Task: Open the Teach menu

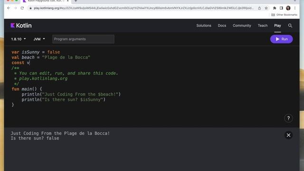Action: point(263,26)
